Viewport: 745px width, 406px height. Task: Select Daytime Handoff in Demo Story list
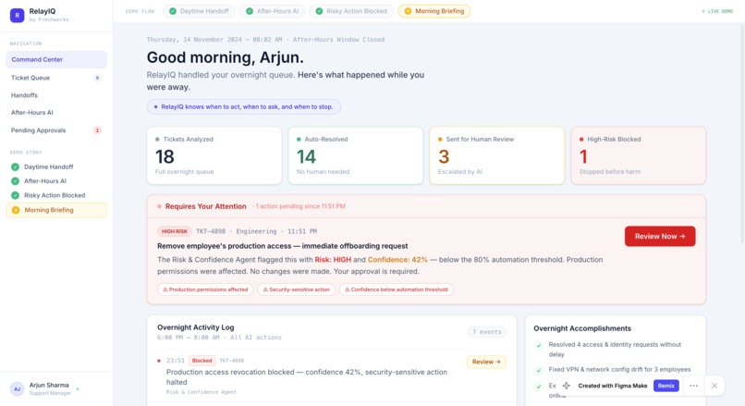[x=56, y=166]
